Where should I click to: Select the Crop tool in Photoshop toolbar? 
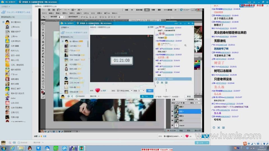[x=43, y=36]
